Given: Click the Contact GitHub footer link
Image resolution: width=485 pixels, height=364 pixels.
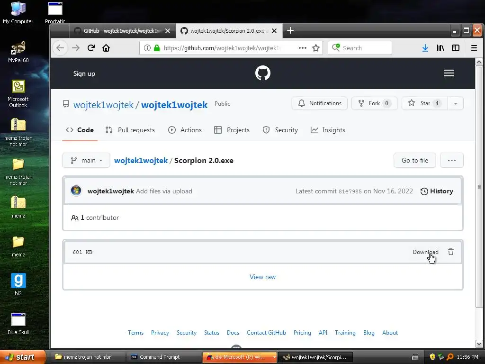Looking at the screenshot, I should tap(266, 333).
